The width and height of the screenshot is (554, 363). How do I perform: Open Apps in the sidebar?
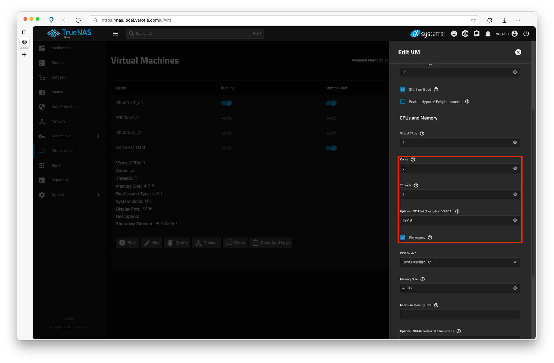coord(70,165)
